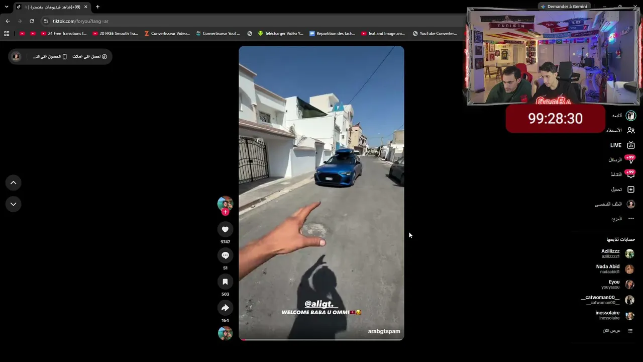Click the LIVE TV icon

point(631,145)
